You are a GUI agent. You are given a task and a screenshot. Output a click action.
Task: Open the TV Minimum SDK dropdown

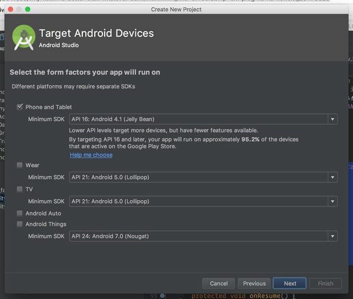pyautogui.click(x=203, y=201)
